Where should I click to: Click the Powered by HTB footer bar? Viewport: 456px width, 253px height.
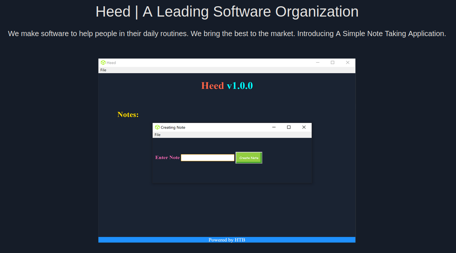(x=227, y=240)
